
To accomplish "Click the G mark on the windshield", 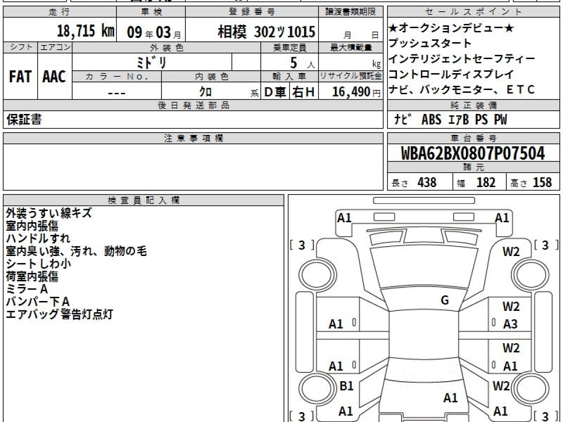I will 445,301.
